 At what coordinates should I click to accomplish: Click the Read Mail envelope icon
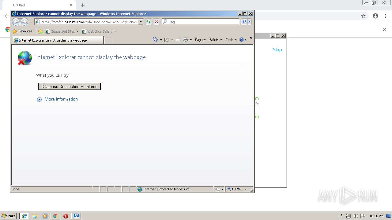178,40
